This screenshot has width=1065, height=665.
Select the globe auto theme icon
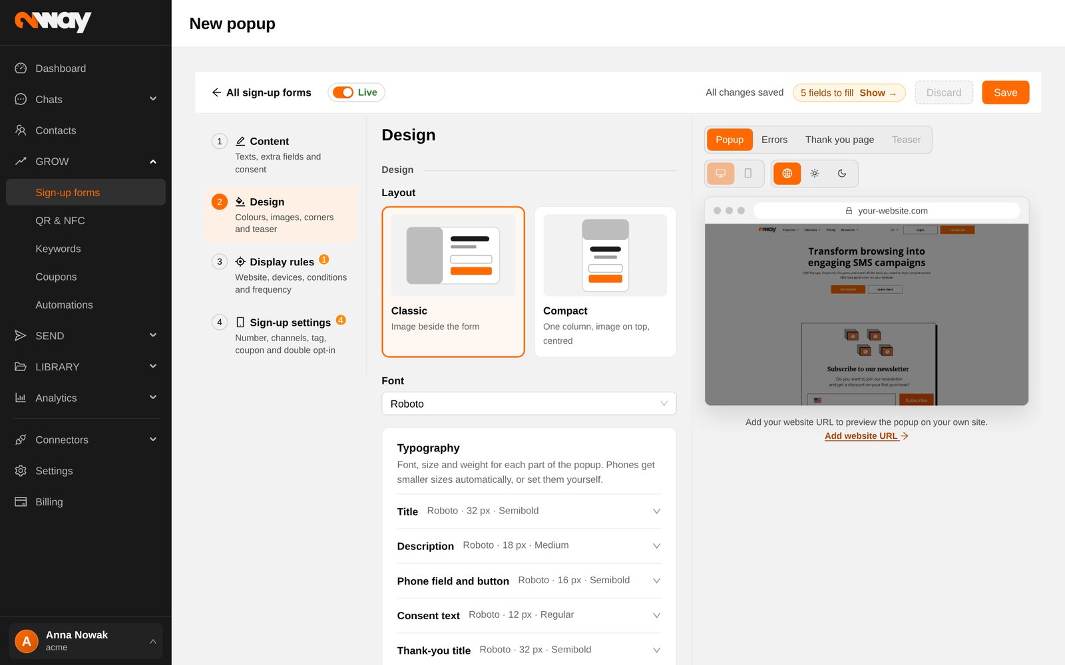click(787, 174)
